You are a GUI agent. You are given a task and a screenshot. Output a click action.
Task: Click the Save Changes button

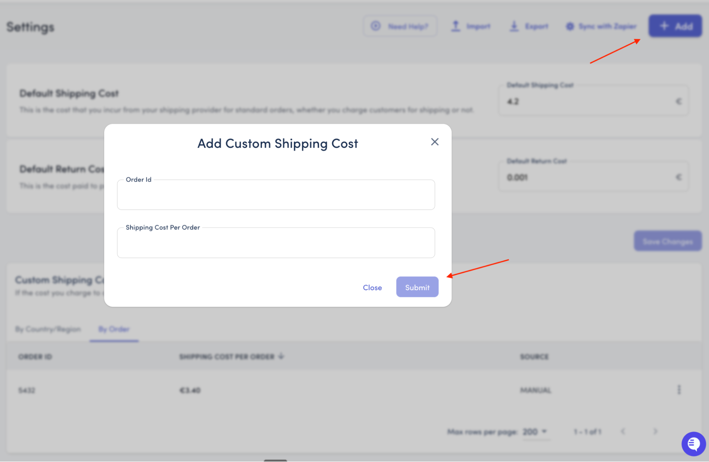click(668, 242)
